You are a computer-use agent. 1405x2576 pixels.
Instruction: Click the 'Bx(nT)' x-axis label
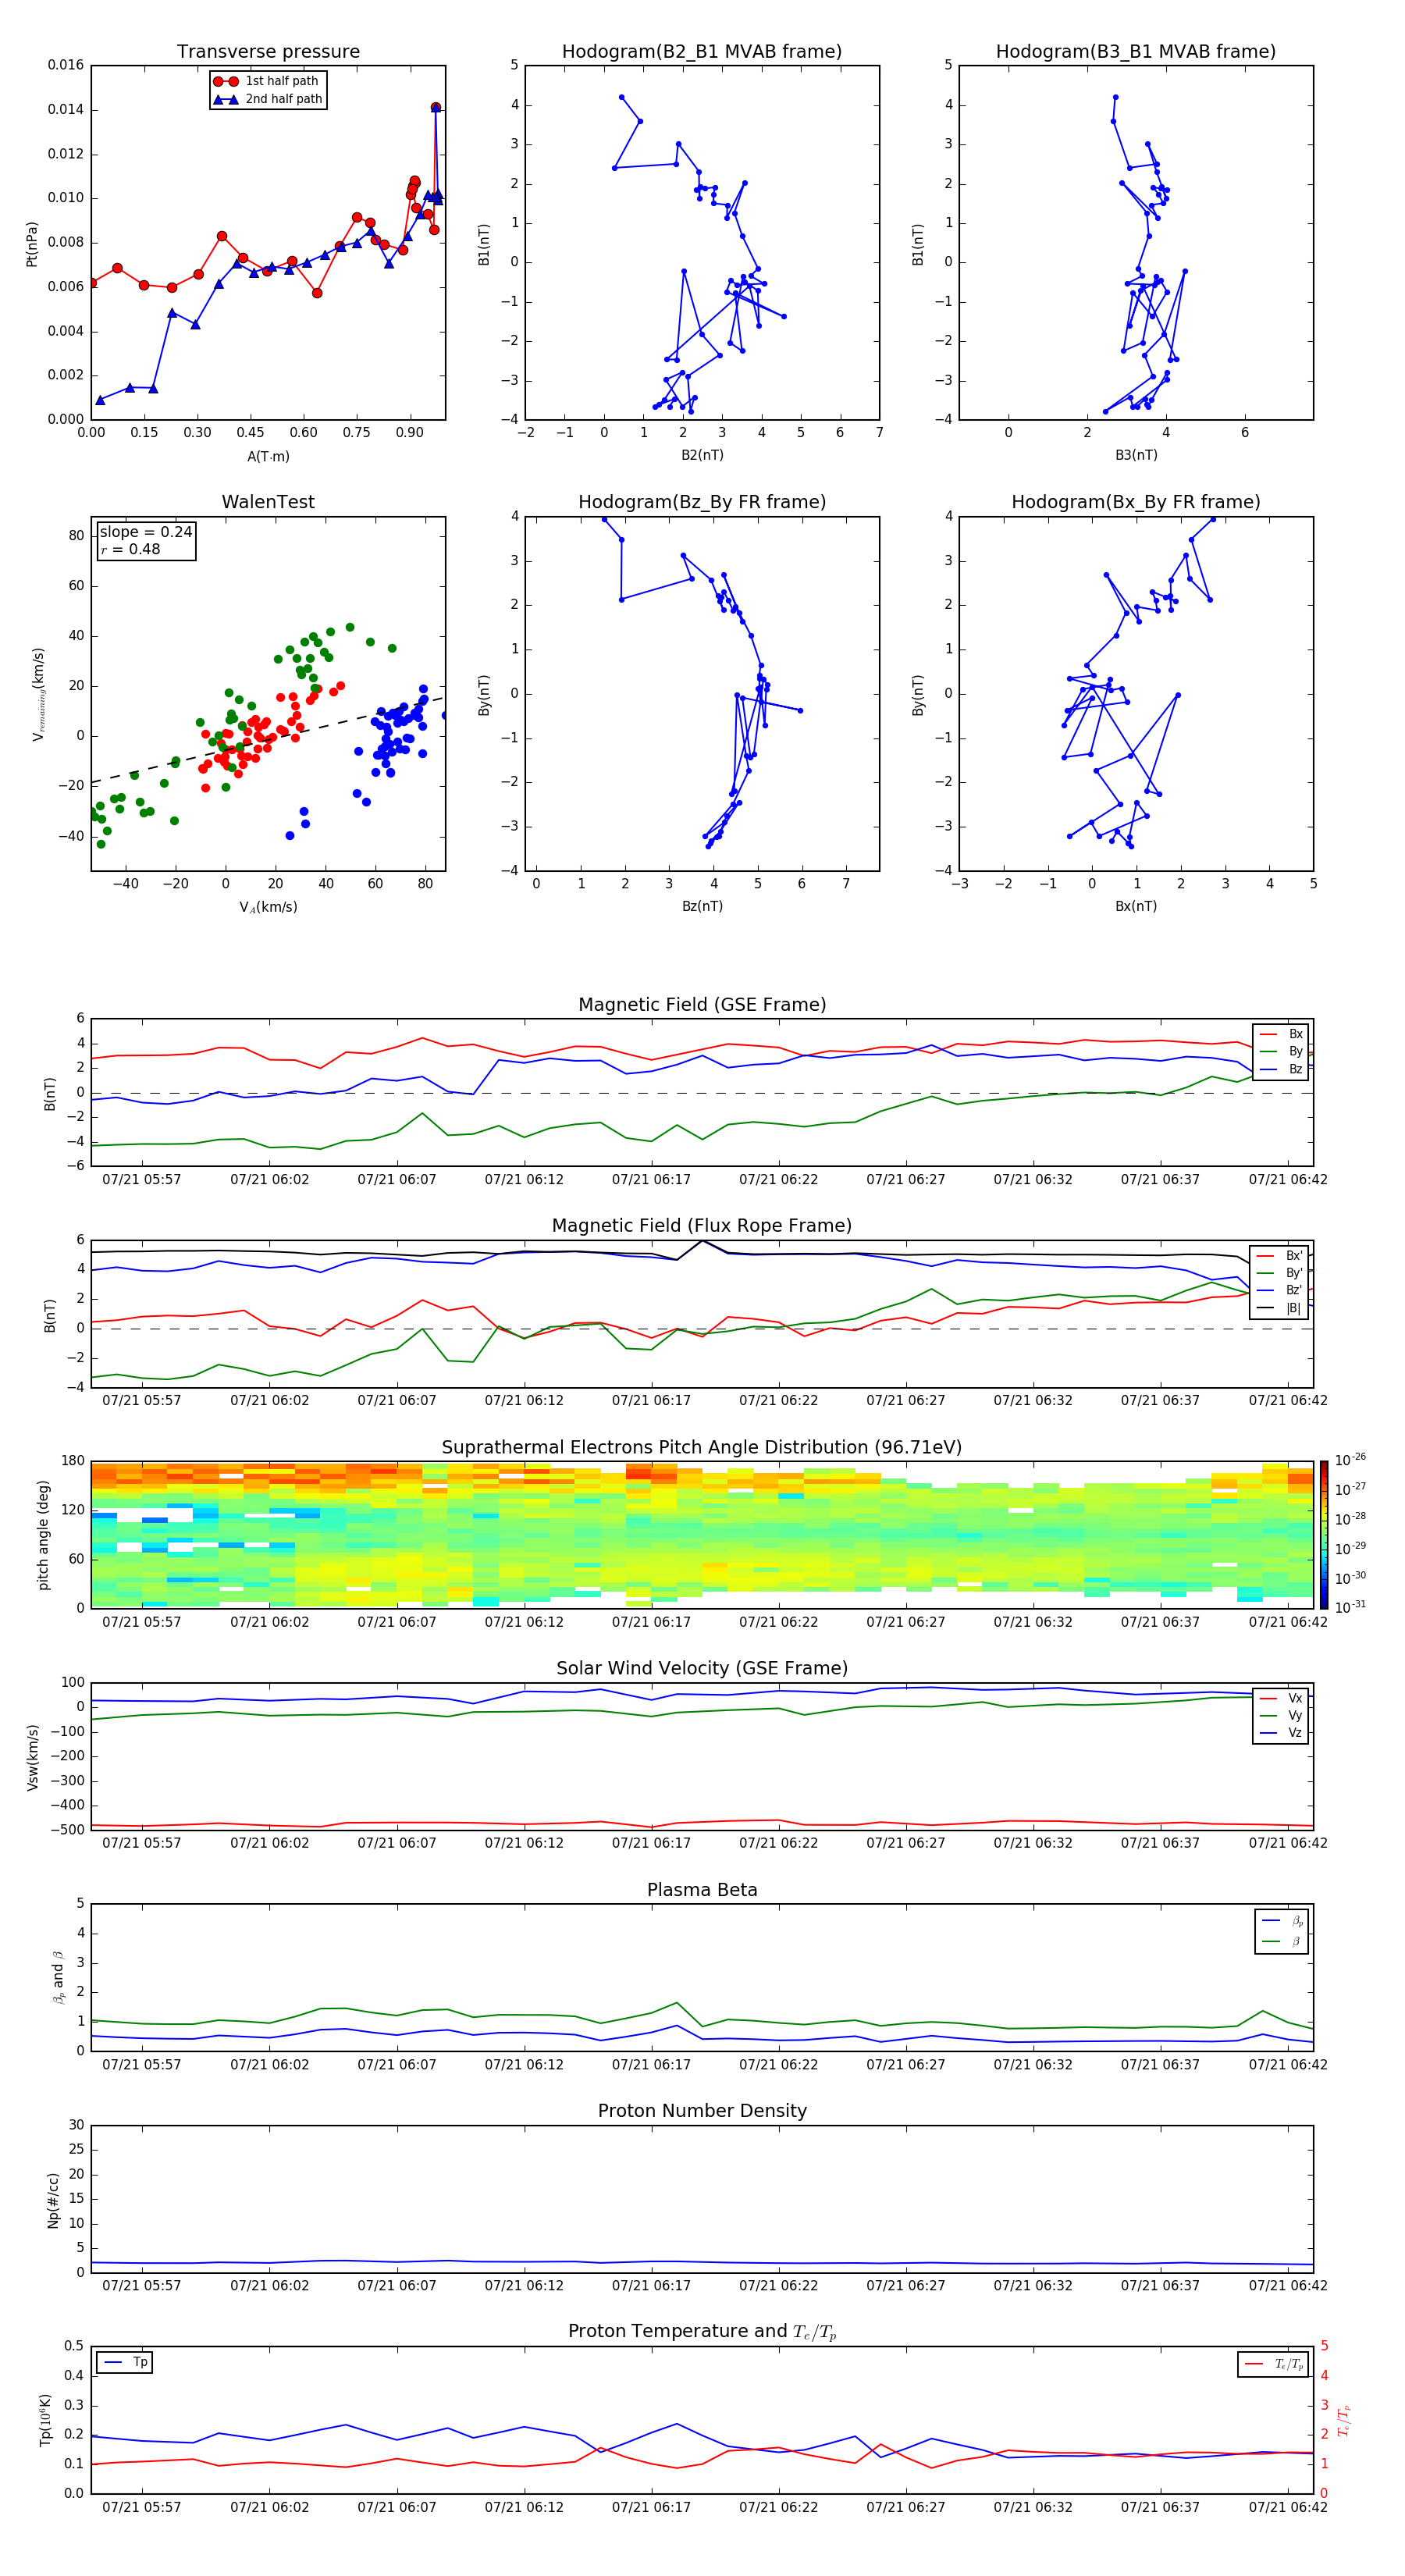tap(1136, 907)
